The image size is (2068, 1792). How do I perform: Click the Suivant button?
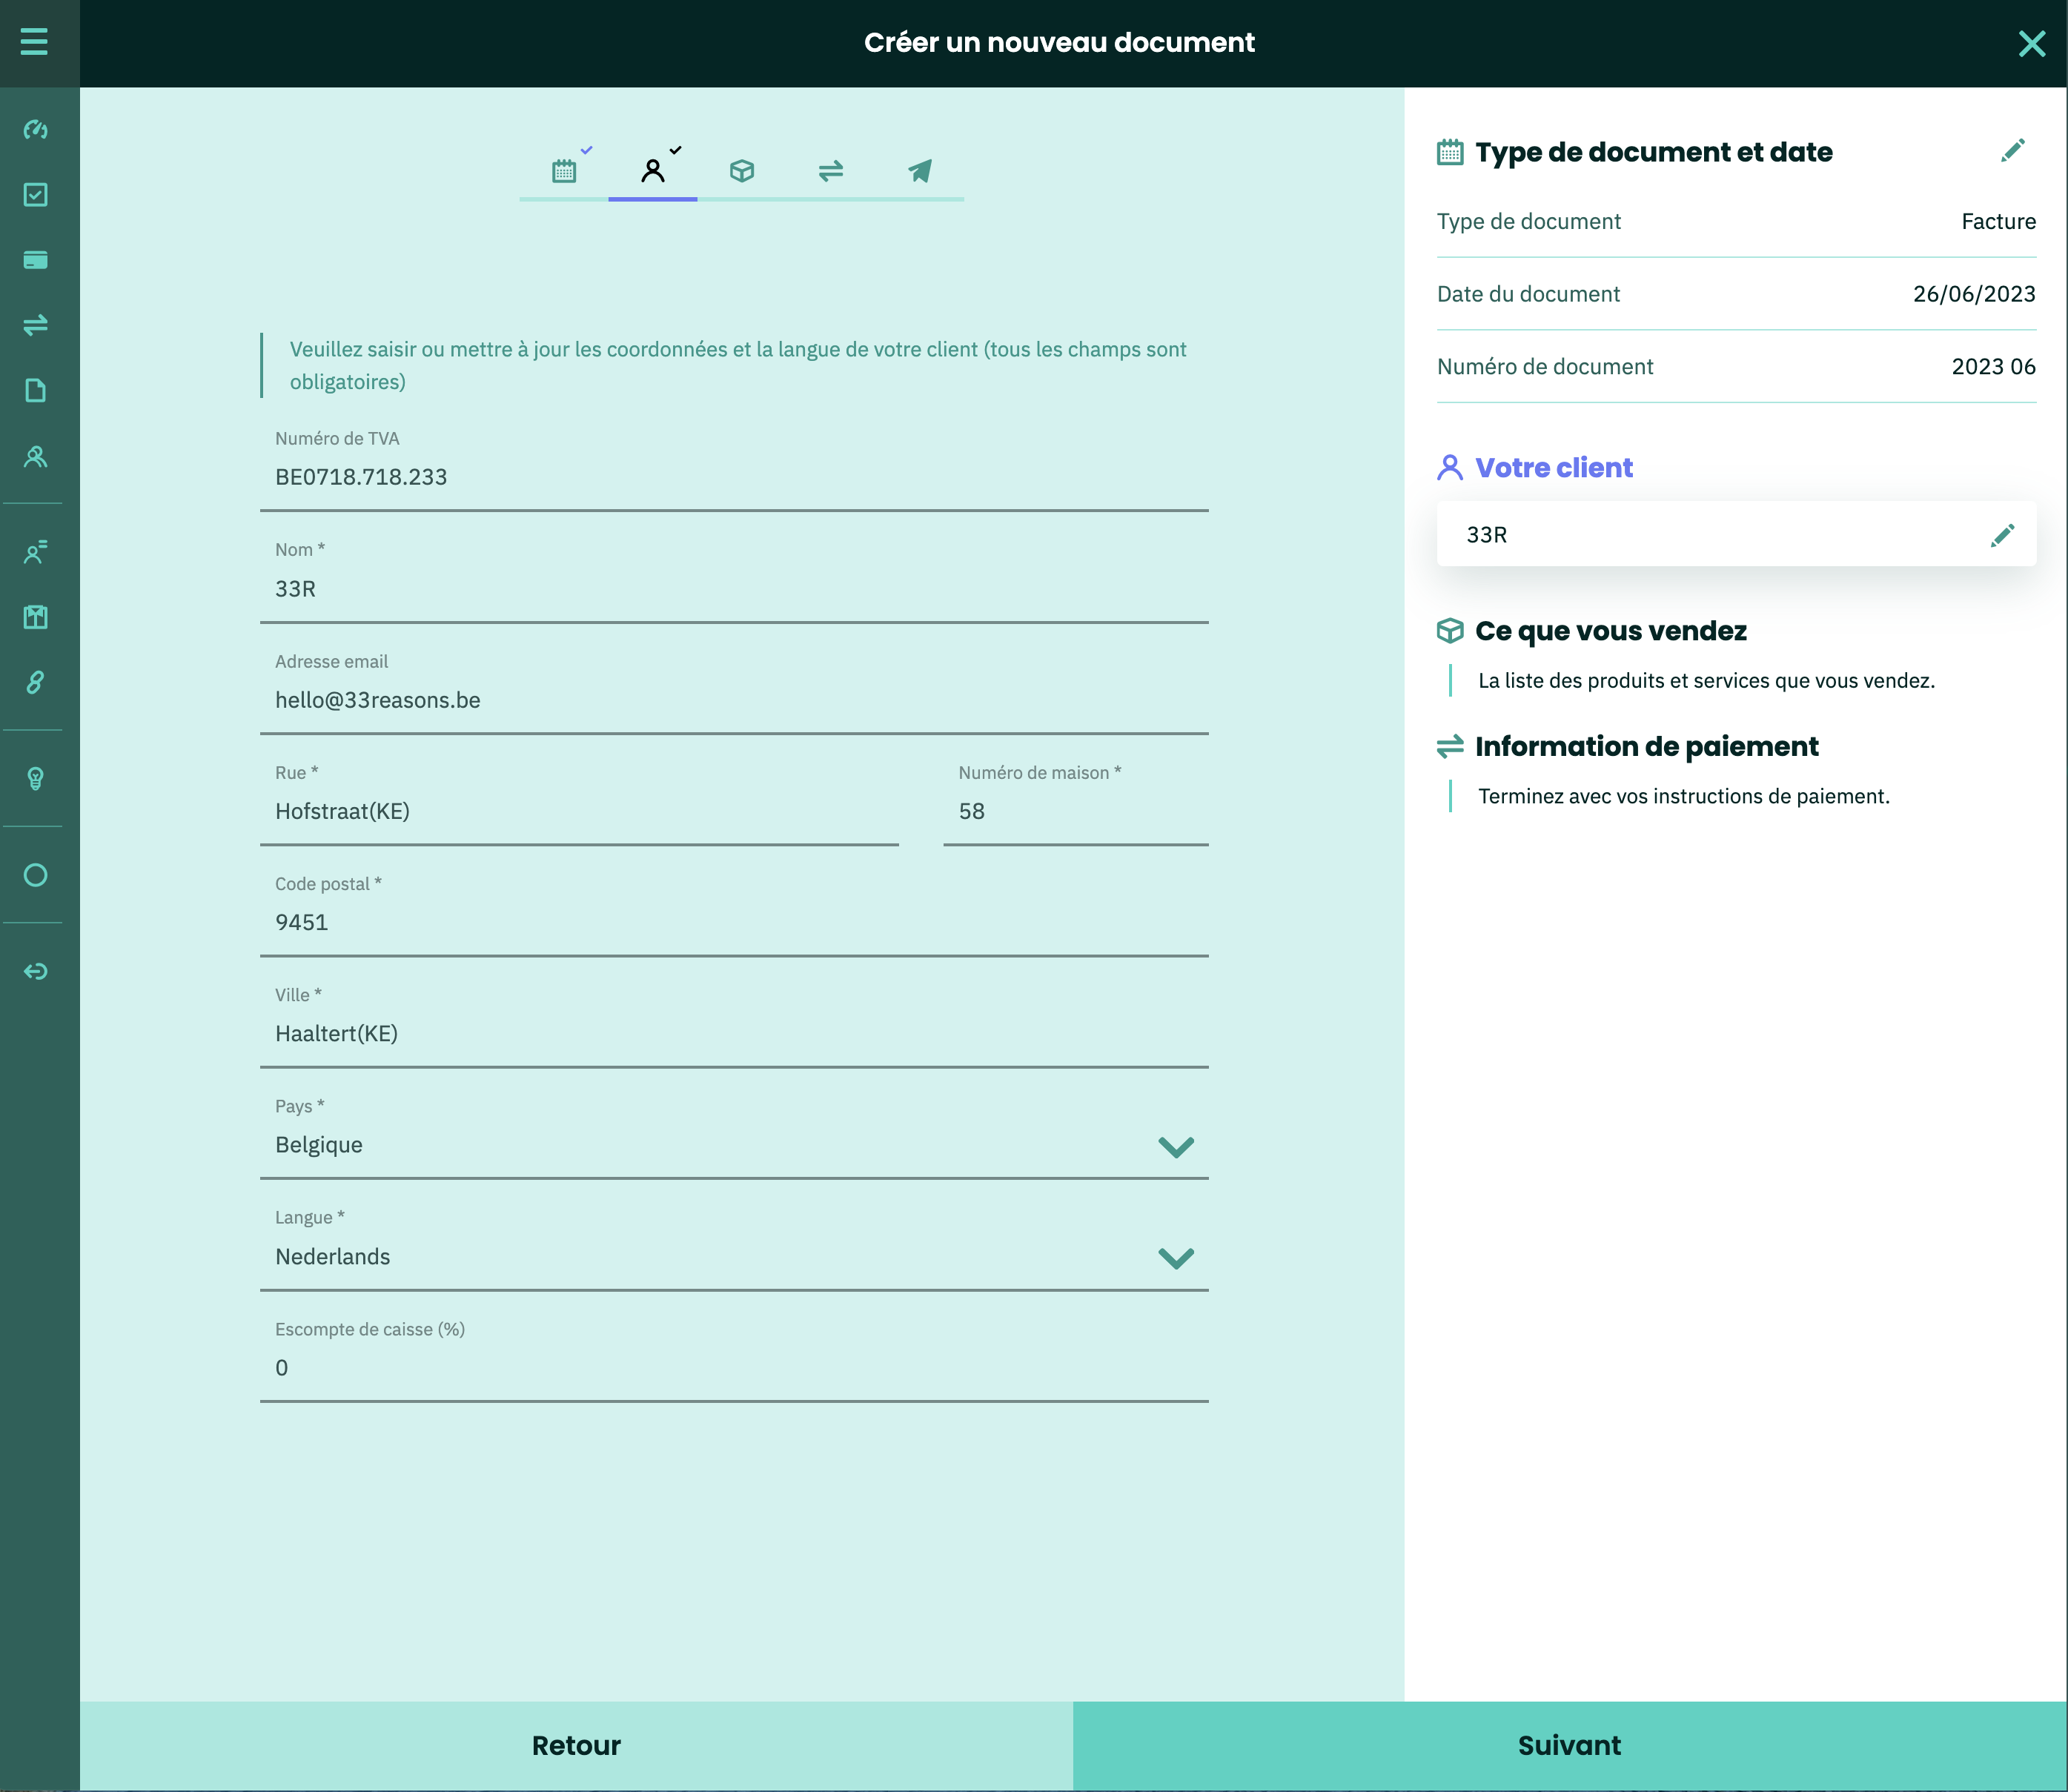(x=1569, y=1745)
